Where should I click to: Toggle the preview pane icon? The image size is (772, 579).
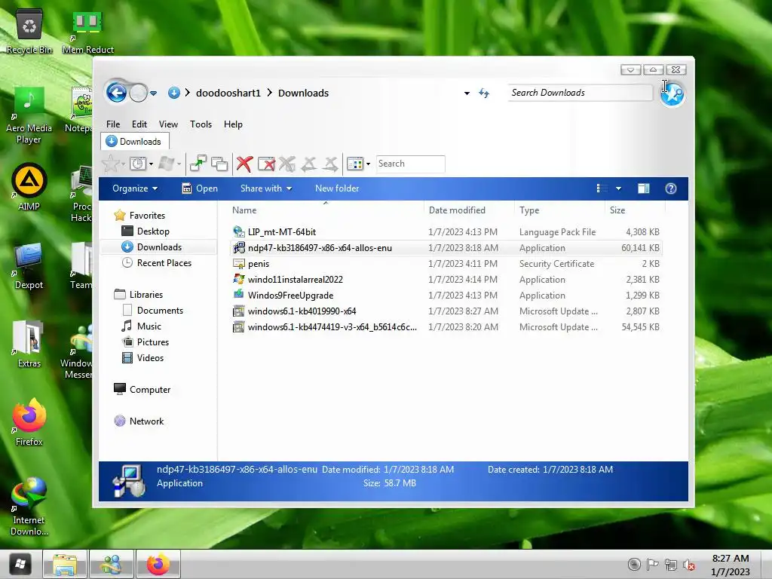(x=644, y=188)
